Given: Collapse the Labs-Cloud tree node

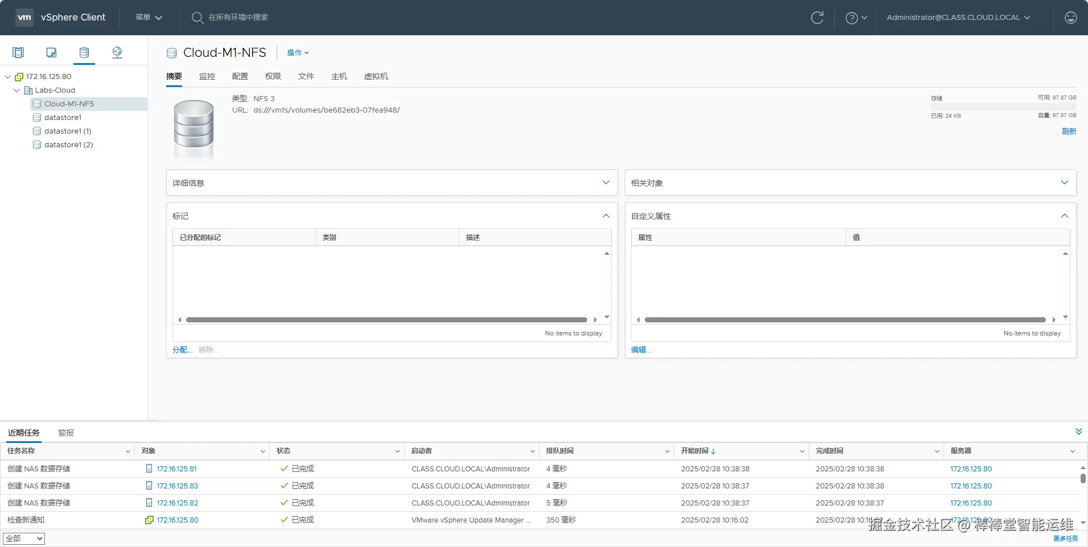Looking at the screenshot, I should (17, 90).
